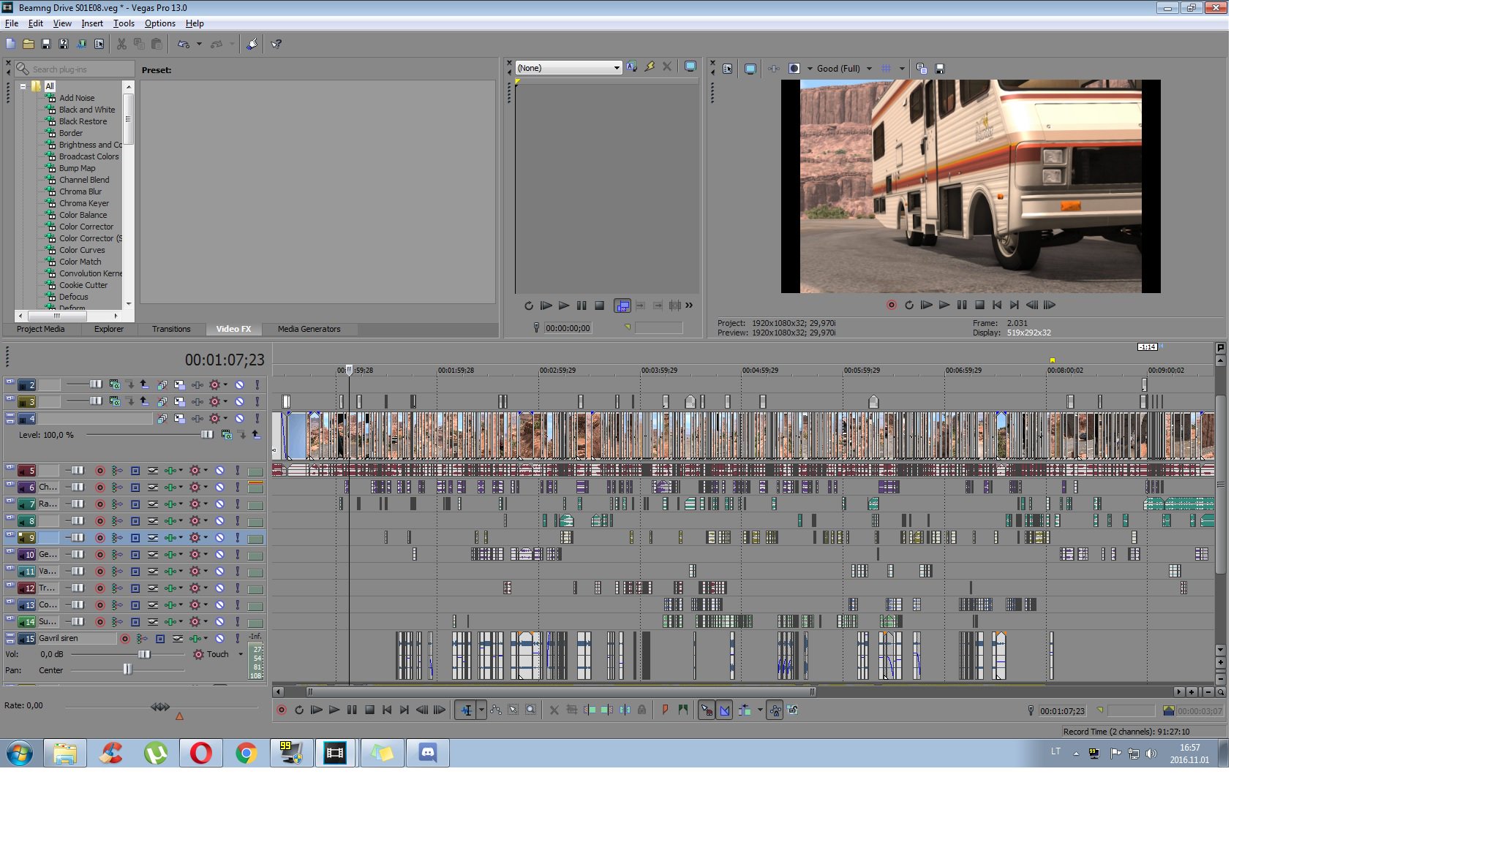Open the Discord icon in the taskbar
The image size is (1498, 842).
coord(427,752)
